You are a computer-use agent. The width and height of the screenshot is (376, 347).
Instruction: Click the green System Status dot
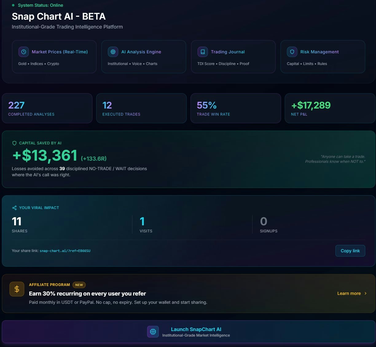click(13, 5)
